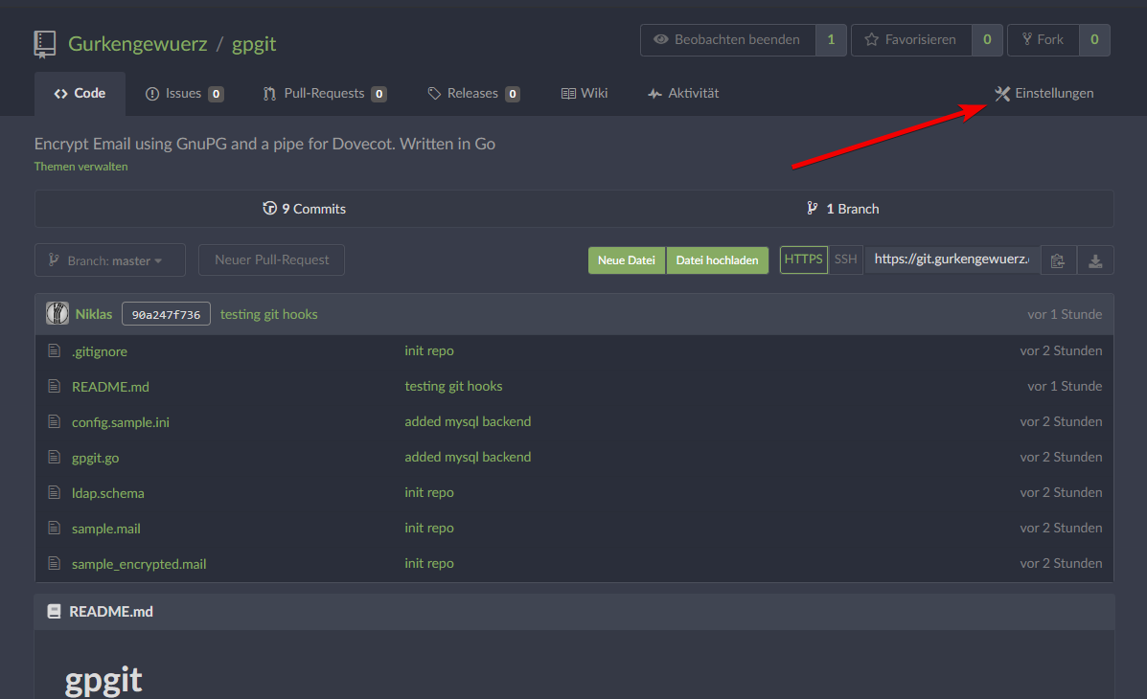Switch clone protocol to SSH
This screenshot has height=699, width=1147.
pos(845,259)
